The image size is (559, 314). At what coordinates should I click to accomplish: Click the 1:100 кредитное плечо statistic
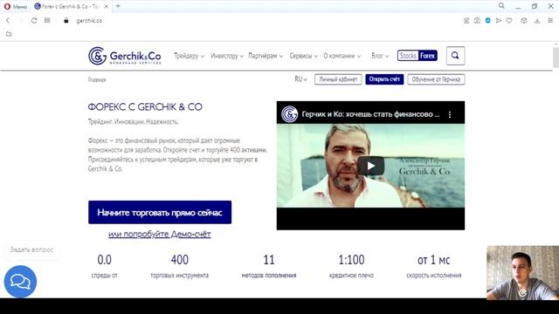(351, 266)
